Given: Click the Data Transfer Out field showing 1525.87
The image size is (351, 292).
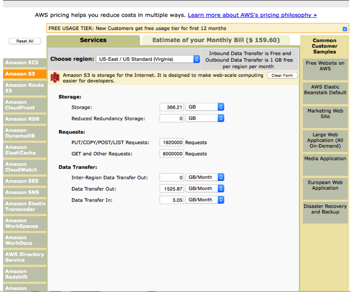Looking at the screenshot, I should 172,189.
